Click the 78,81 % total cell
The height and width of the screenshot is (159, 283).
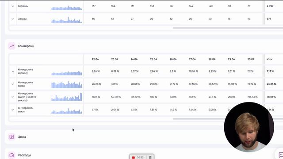pos(271,97)
